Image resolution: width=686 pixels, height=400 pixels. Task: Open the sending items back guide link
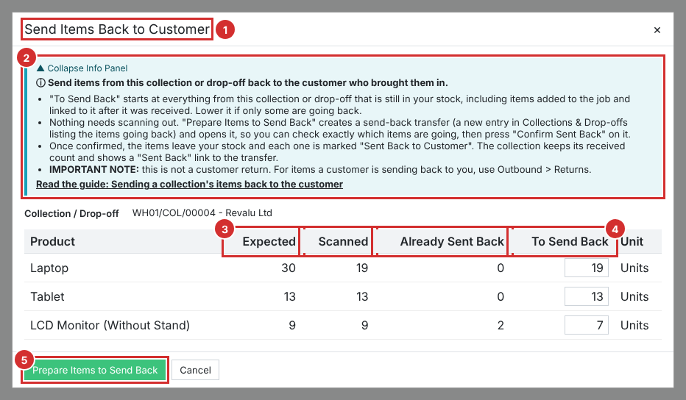189,185
